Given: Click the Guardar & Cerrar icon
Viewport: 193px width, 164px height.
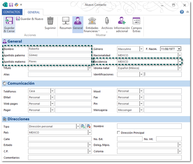Looking at the screenshot, I should point(9,22).
